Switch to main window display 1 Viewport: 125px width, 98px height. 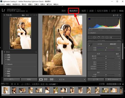(x=3, y=84)
